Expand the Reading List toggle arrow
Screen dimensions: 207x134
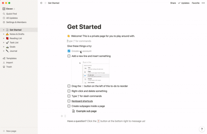(4, 38)
